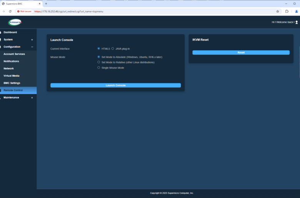Click the Mouse Mode label
This screenshot has height=198, width=300.
tap(58, 57)
